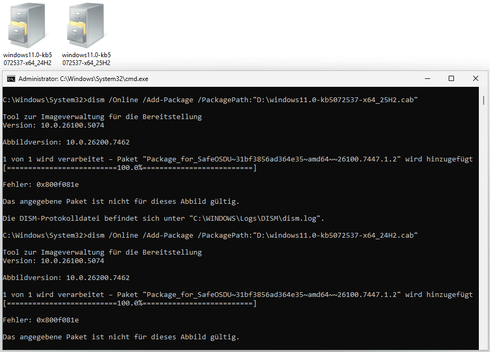Click the first 100.0% progress bar line
The height and width of the screenshot is (352, 490).
pyautogui.click(x=130, y=168)
